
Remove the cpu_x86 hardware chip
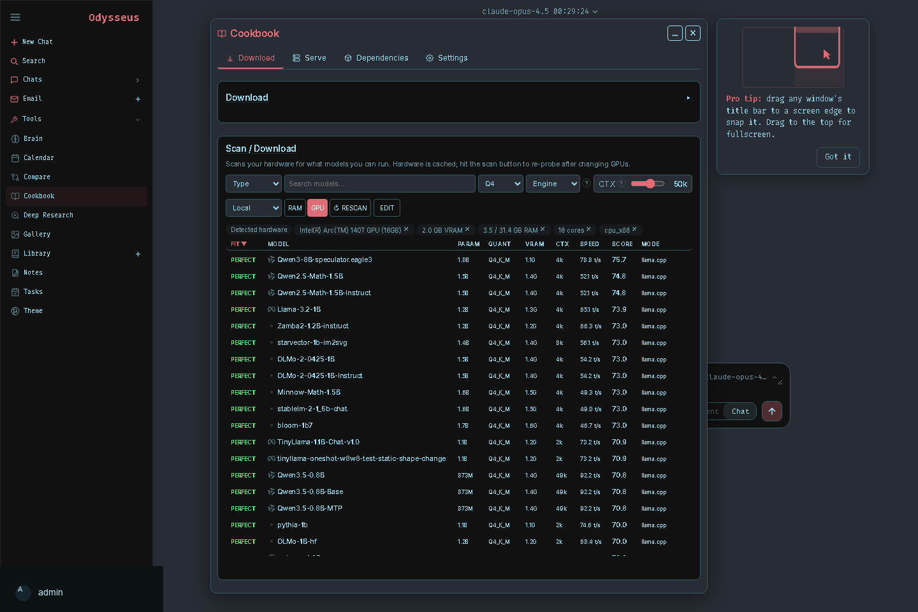634,229
